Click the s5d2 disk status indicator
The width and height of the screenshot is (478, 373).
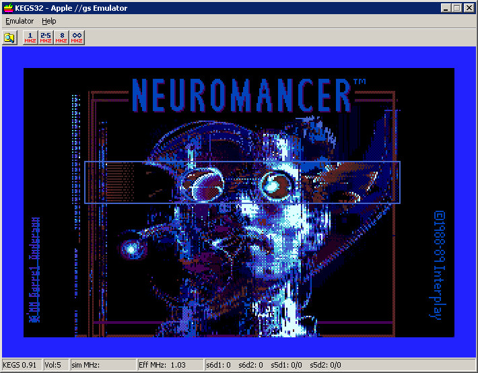pyautogui.click(x=325, y=365)
